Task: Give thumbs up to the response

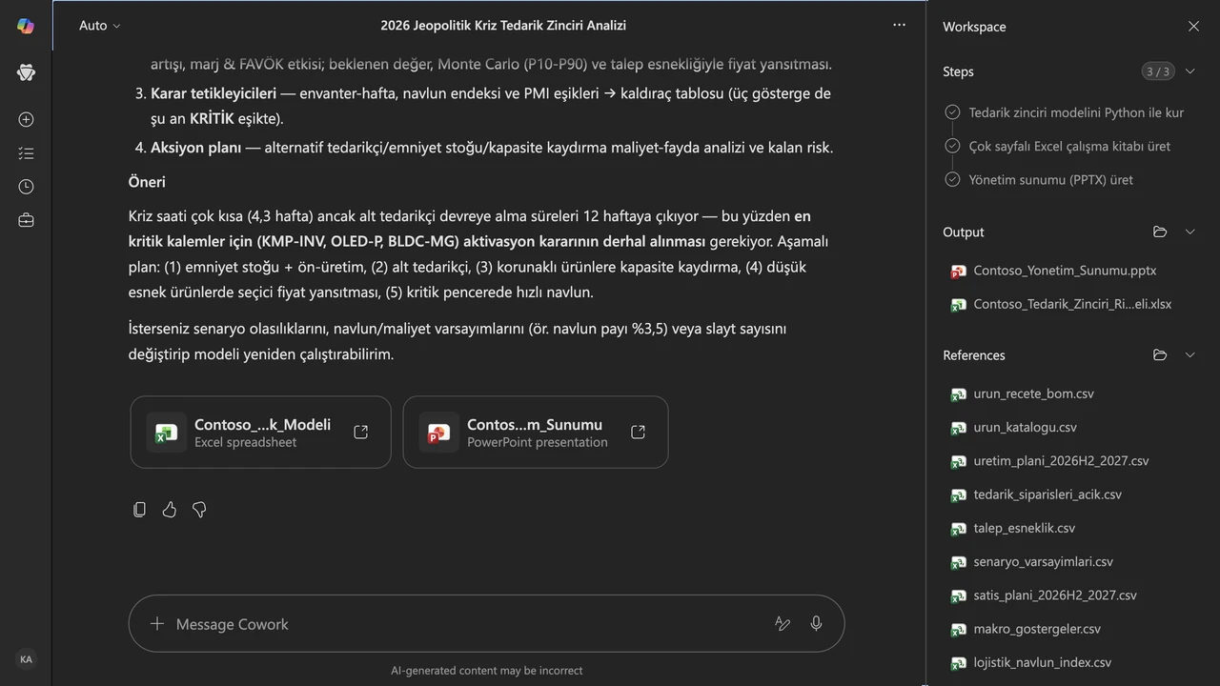Action: 170,510
